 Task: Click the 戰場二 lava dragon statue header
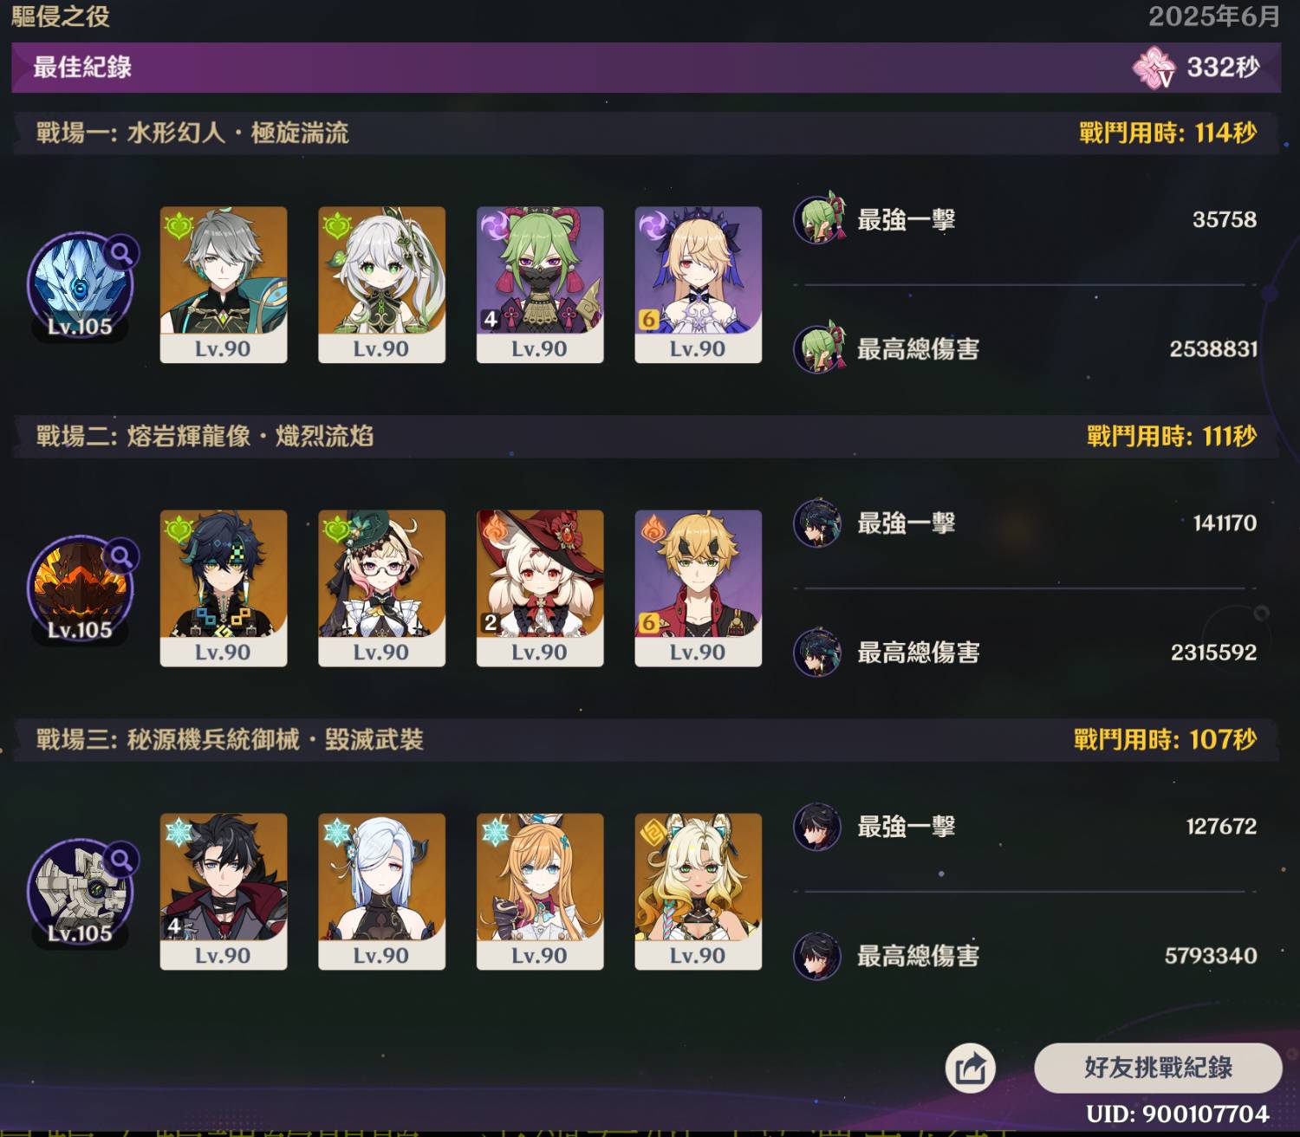click(646, 436)
